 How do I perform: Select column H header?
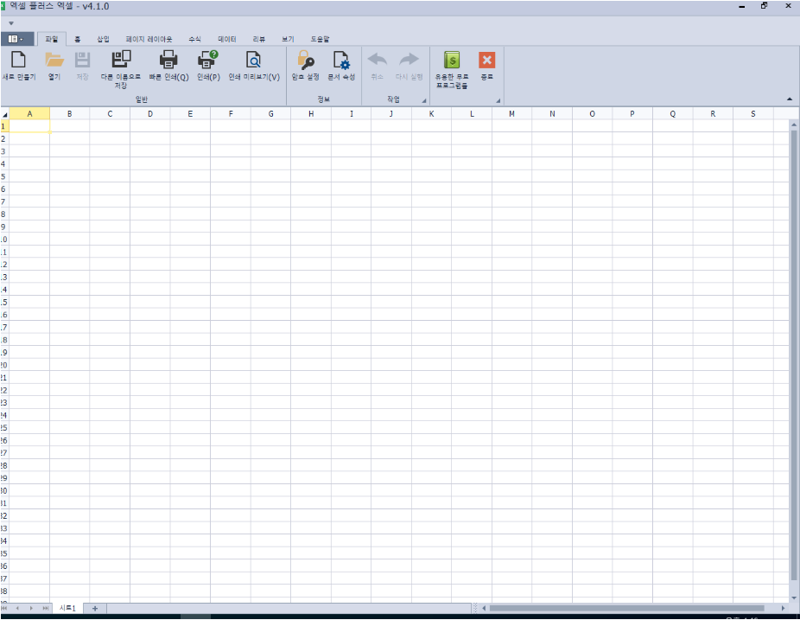pos(311,114)
